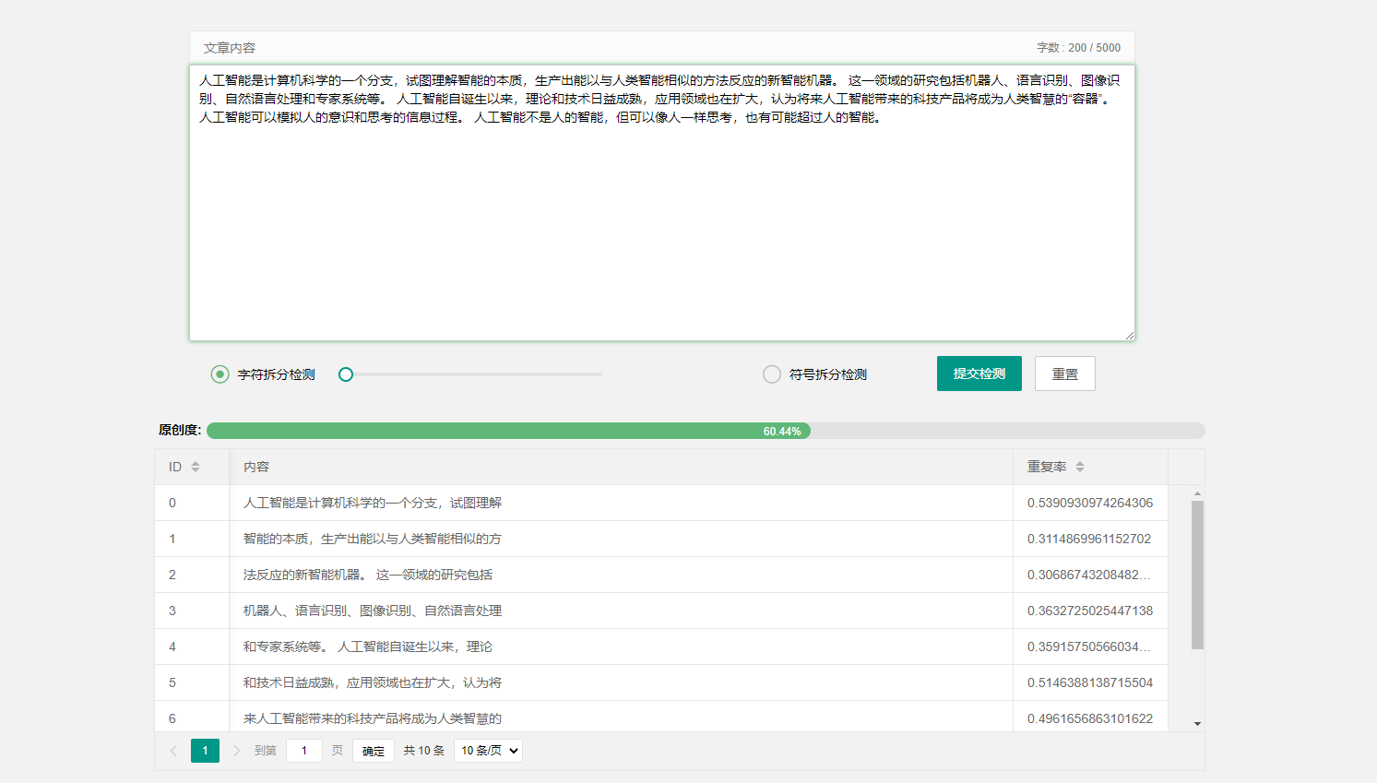Click page number 1 in pagination
Viewport: 1377px width, 783px height.
205,751
